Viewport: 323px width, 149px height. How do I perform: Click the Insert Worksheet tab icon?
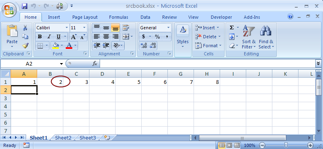tap(107, 138)
